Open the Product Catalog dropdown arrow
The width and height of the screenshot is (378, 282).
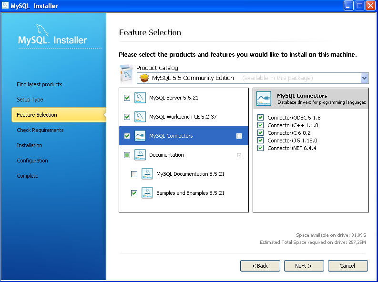pyautogui.click(x=364, y=78)
